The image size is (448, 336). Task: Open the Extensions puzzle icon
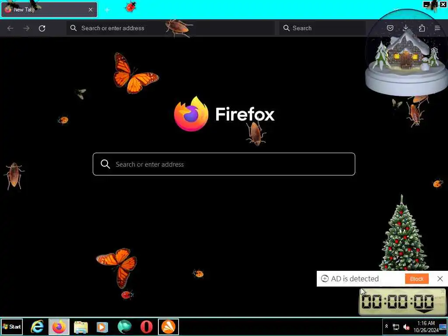tap(422, 28)
